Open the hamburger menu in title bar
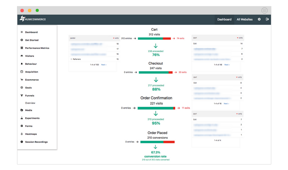 (265, 11)
